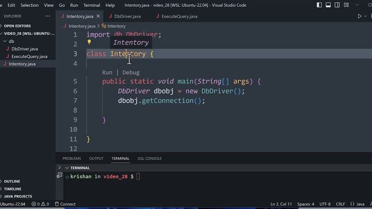Screen dimensions: 372x209
Task: Click line number 11 in the gutter
Action: point(73,139)
